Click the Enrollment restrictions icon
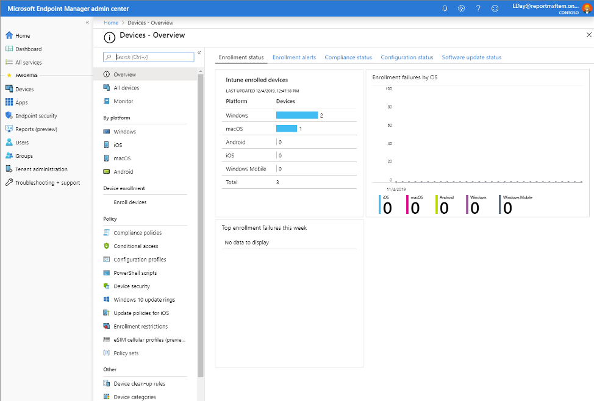The height and width of the screenshot is (401, 594). tap(107, 326)
